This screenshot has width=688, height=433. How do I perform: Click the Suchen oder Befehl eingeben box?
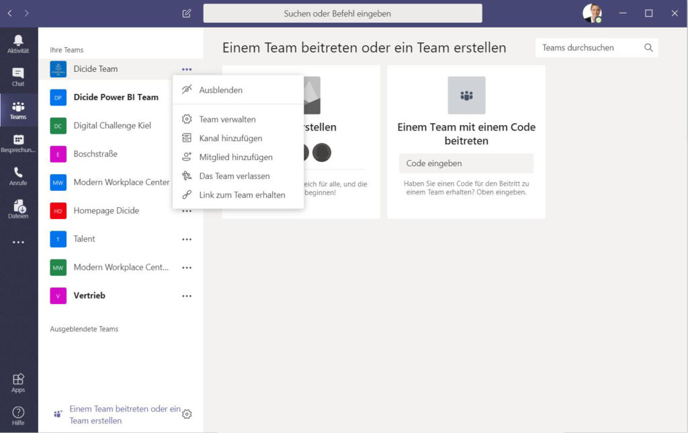coord(343,13)
